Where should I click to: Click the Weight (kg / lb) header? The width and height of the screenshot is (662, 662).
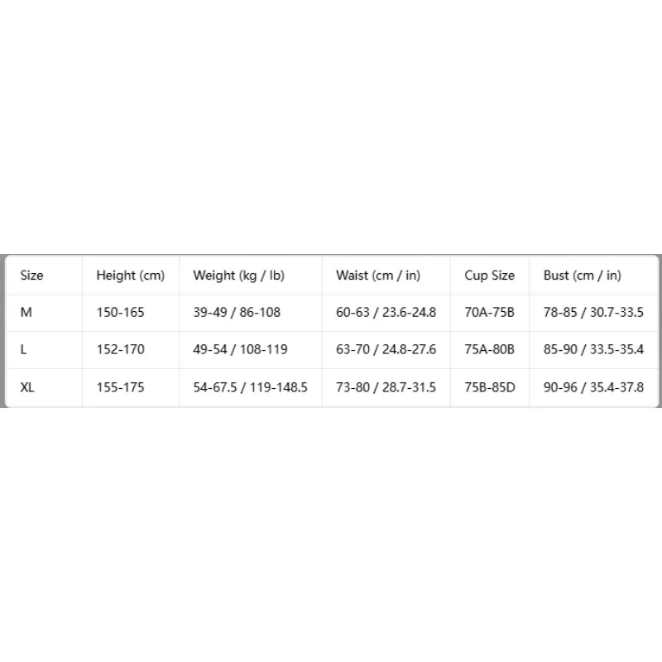click(x=238, y=276)
